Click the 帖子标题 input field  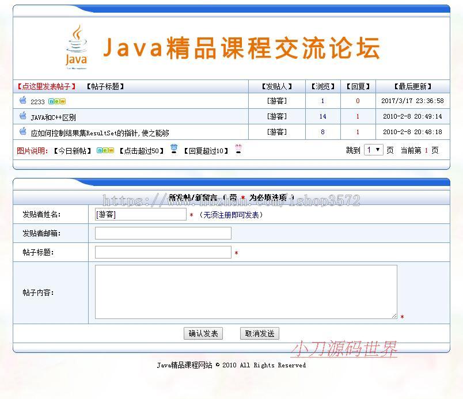(163, 252)
